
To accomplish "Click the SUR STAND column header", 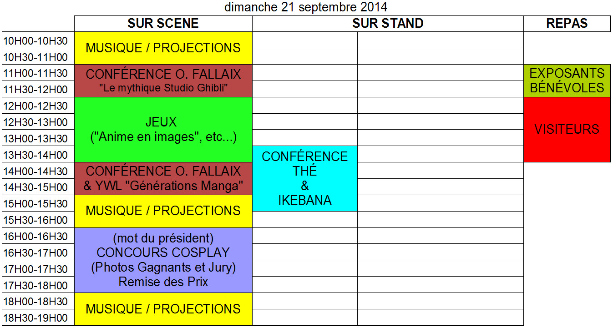I will coord(388,24).
